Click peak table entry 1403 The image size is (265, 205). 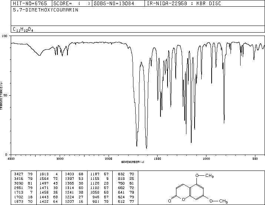point(69,174)
